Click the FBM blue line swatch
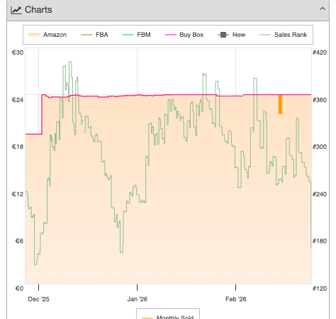 128,35
